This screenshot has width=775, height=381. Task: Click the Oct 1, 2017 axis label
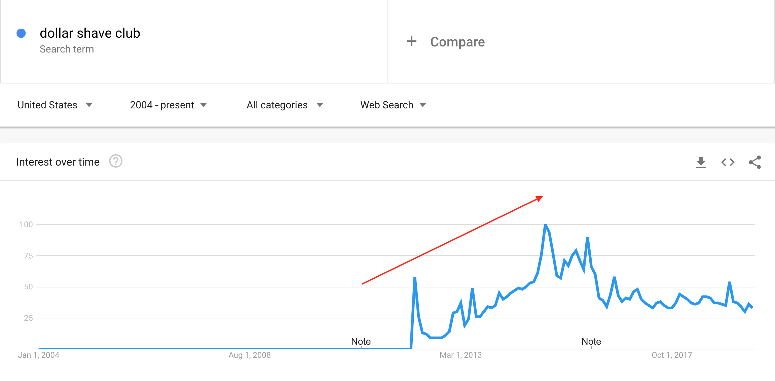click(672, 355)
